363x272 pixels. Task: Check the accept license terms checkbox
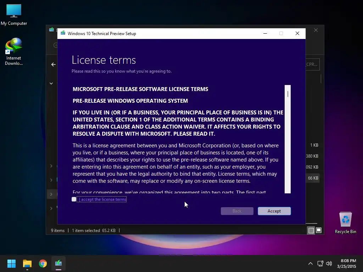tap(74, 199)
